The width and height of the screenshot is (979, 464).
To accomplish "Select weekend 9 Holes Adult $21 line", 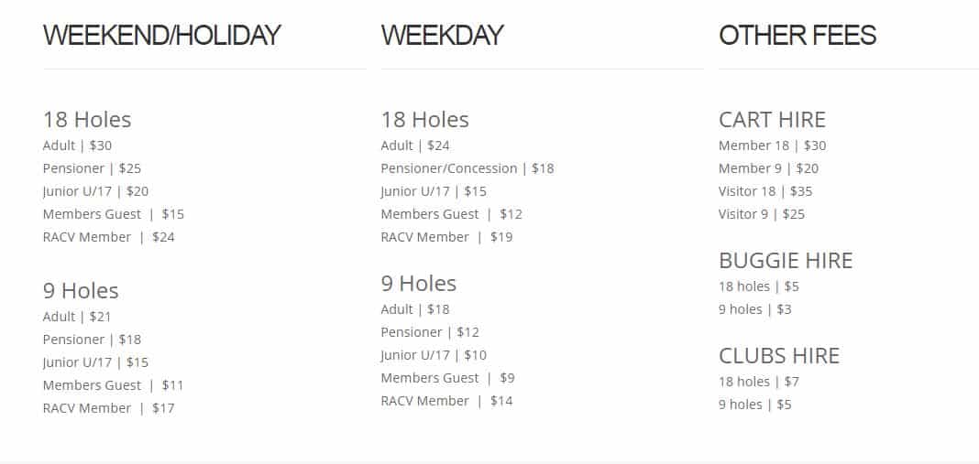I will click(77, 317).
